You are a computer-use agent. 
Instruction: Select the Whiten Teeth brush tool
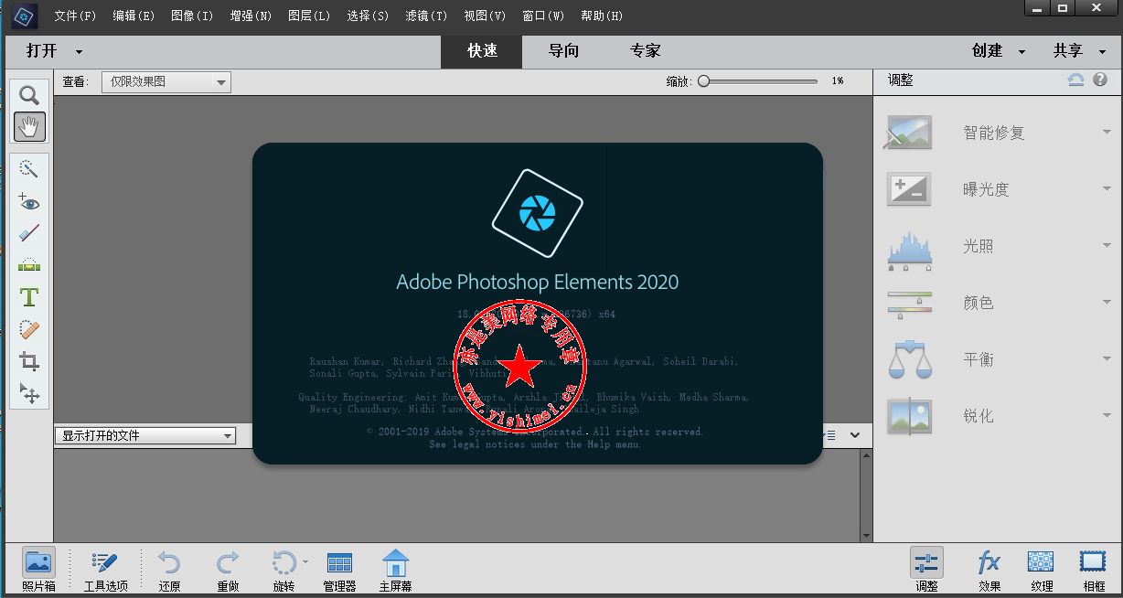pyautogui.click(x=29, y=233)
